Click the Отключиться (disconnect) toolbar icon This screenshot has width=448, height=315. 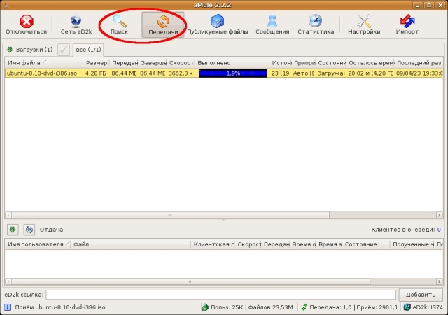pos(26,24)
